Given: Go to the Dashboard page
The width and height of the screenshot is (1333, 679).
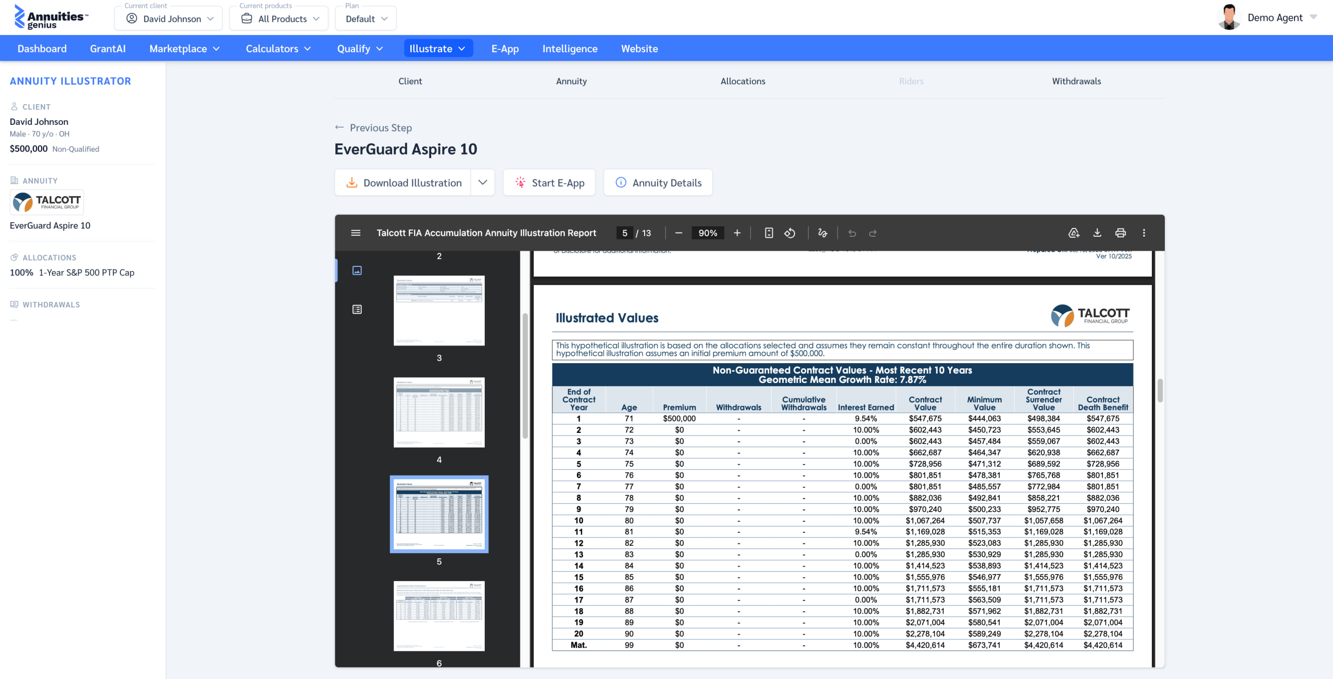Looking at the screenshot, I should click(x=42, y=48).
